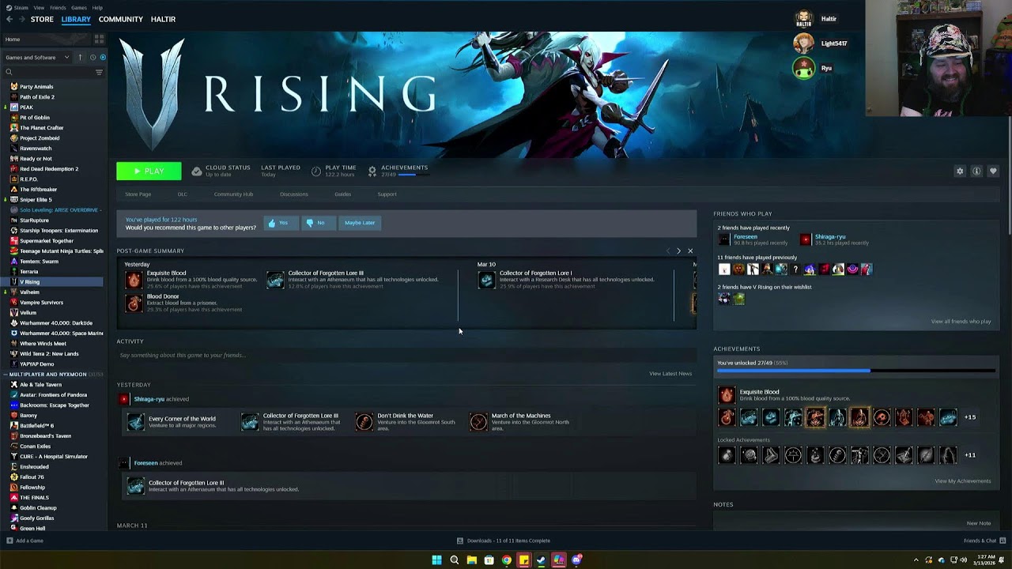Open the Help menu
Screen dimensions: 1012x569
pyautogui.click(x=97, y=8)
